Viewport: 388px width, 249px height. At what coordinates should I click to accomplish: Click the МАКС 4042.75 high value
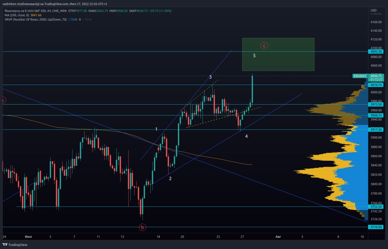pos(99,11)
